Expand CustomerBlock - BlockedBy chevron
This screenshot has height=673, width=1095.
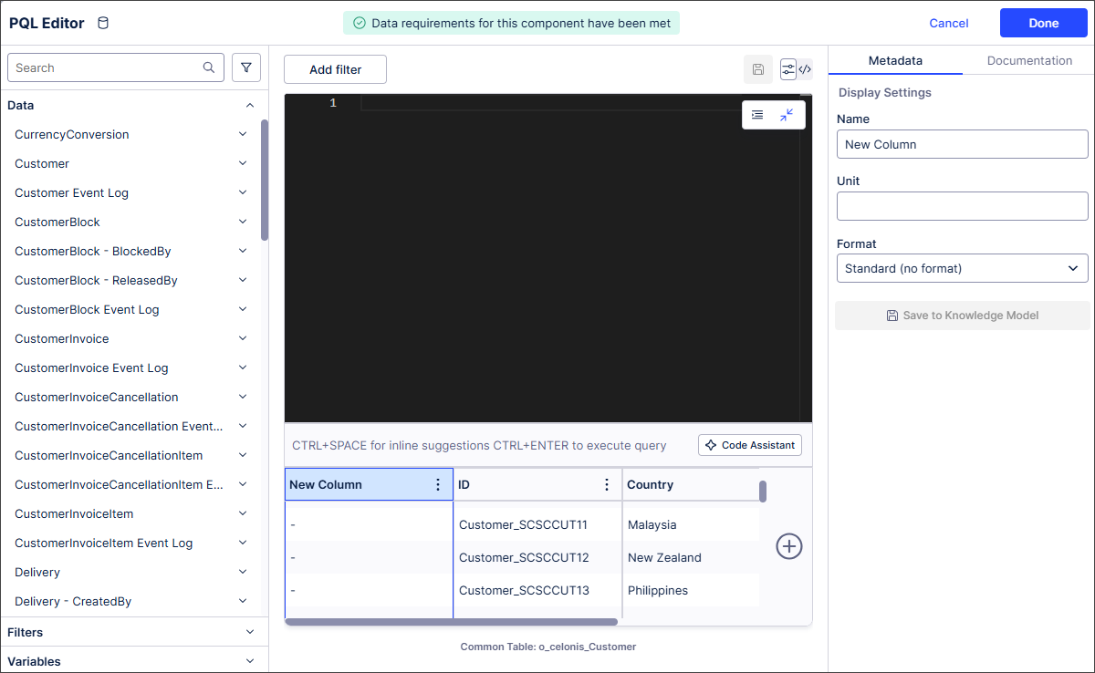(243, 251)
